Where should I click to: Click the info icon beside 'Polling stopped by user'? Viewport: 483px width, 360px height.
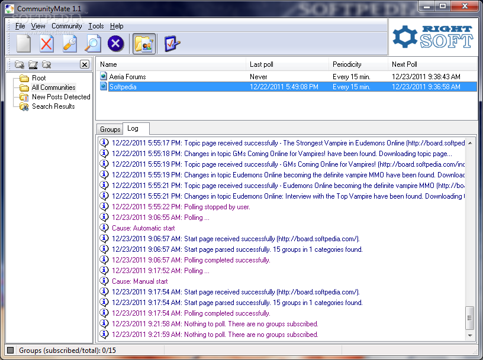click(x=104, y=206)
